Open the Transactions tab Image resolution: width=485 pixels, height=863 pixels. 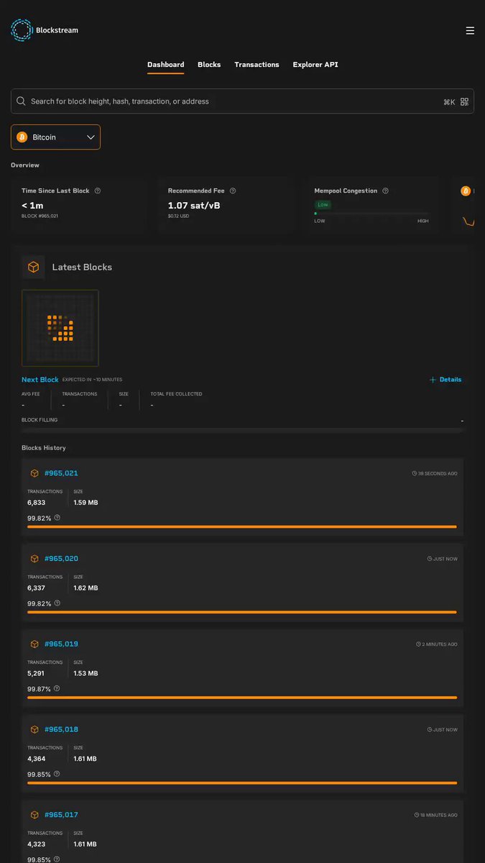[x=257, y=65]
